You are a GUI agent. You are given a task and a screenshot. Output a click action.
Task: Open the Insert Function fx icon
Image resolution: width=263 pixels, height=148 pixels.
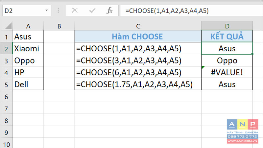(x=110, y=11)
